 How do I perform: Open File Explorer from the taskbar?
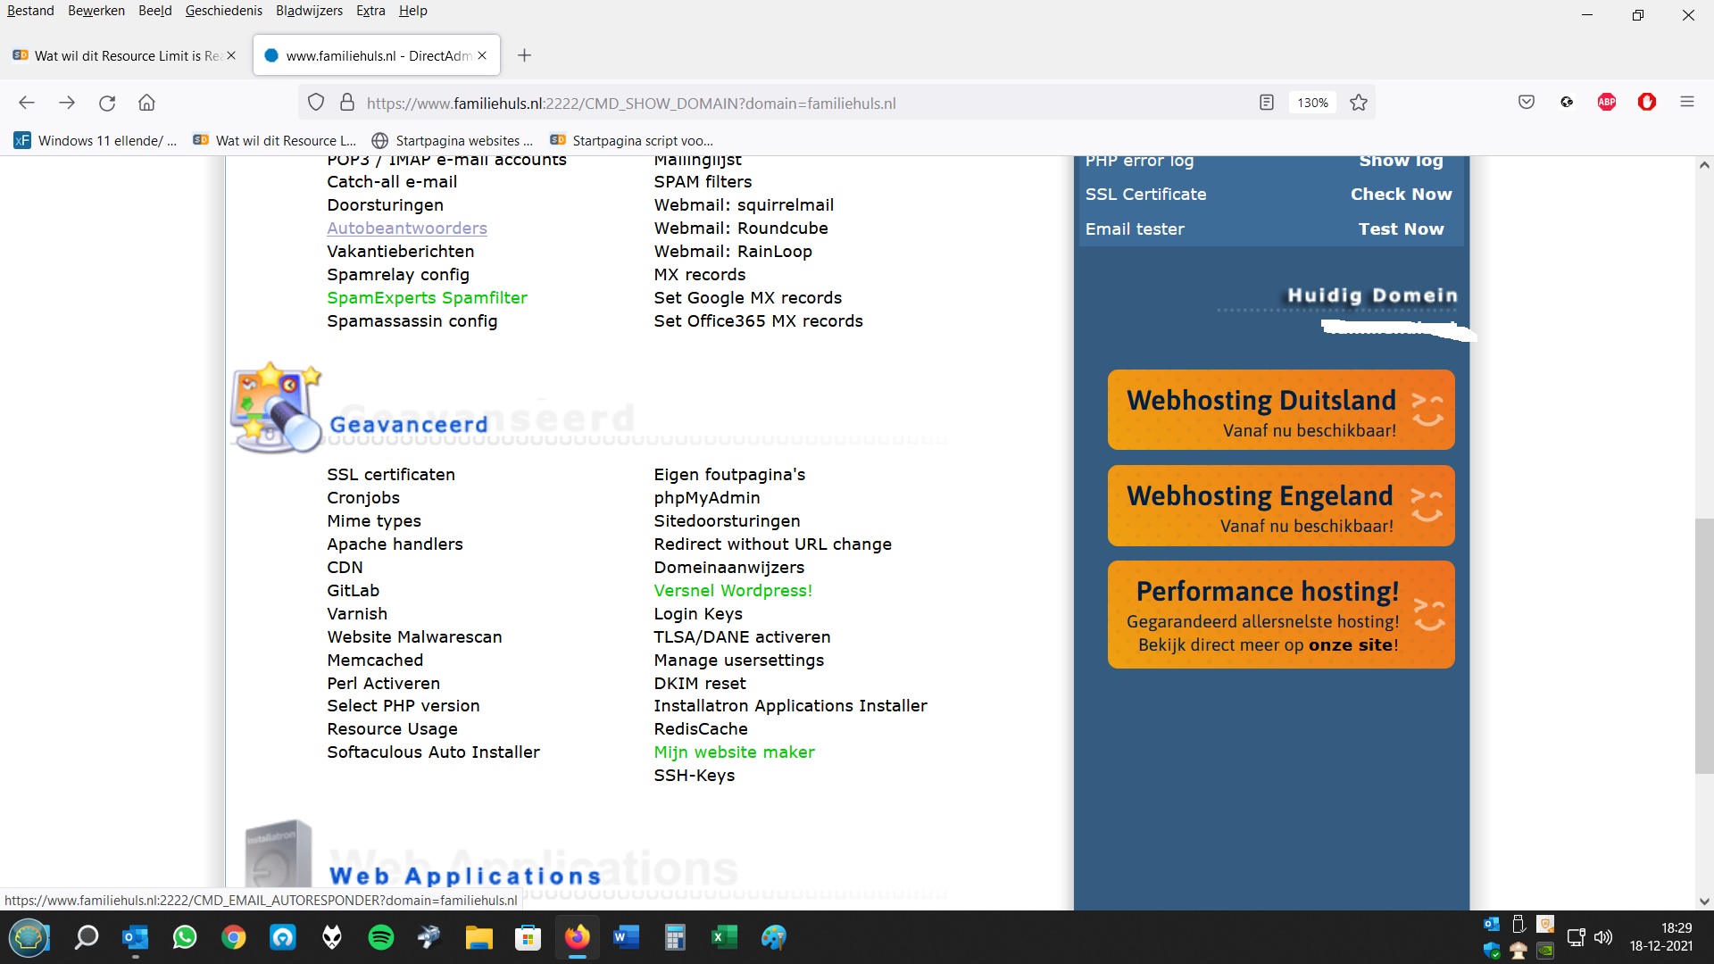click(479, 937)
